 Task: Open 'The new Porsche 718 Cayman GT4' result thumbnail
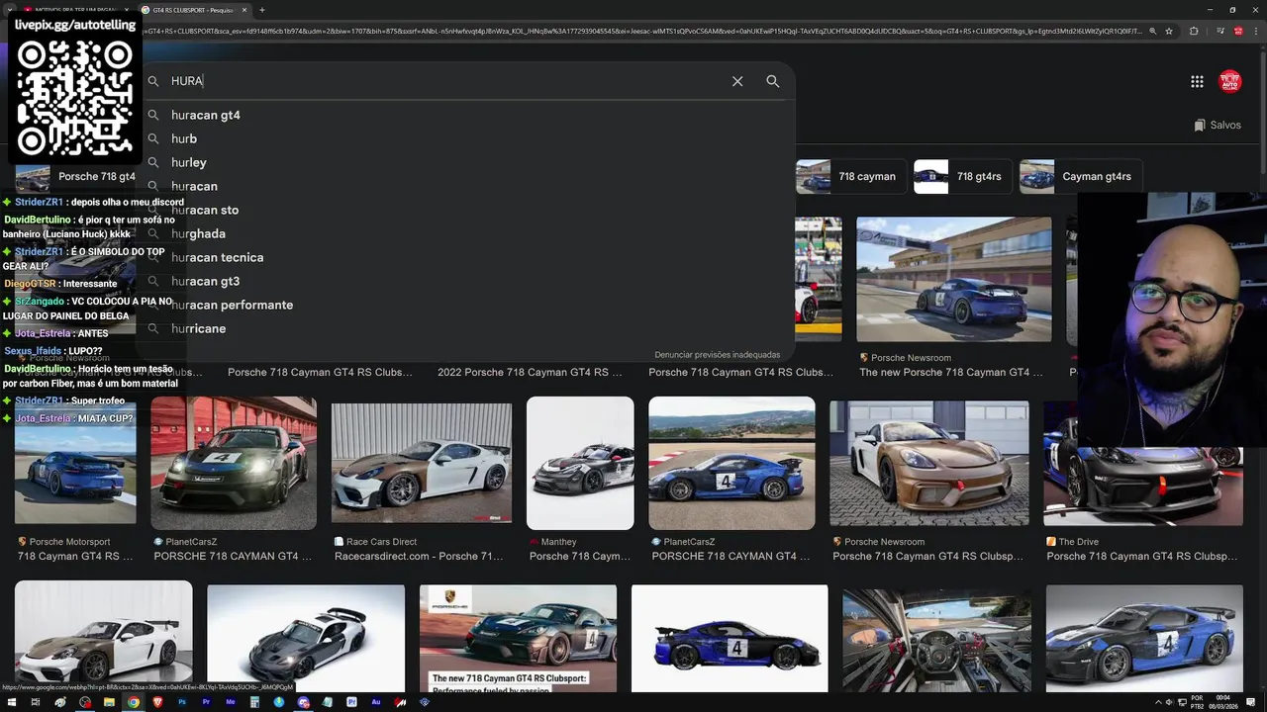(954, 280)
